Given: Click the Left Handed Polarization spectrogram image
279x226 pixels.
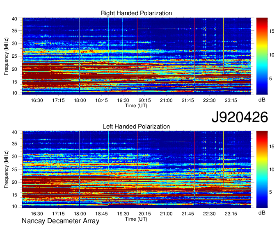Looking at the screenshot, I should 136,169.
